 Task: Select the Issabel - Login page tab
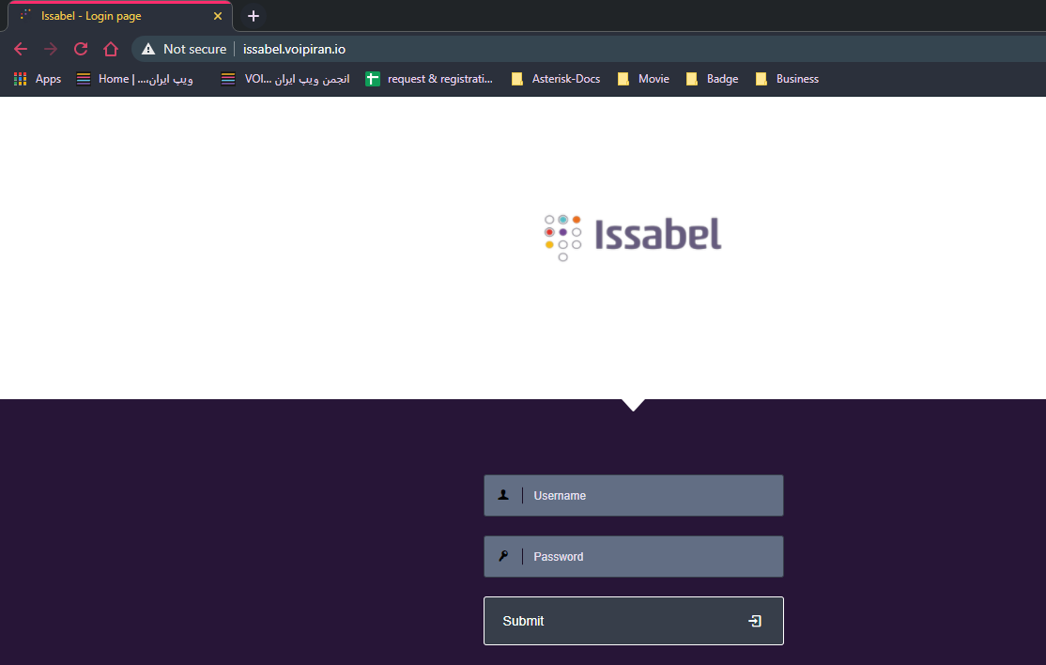click(x=120, y=16)
